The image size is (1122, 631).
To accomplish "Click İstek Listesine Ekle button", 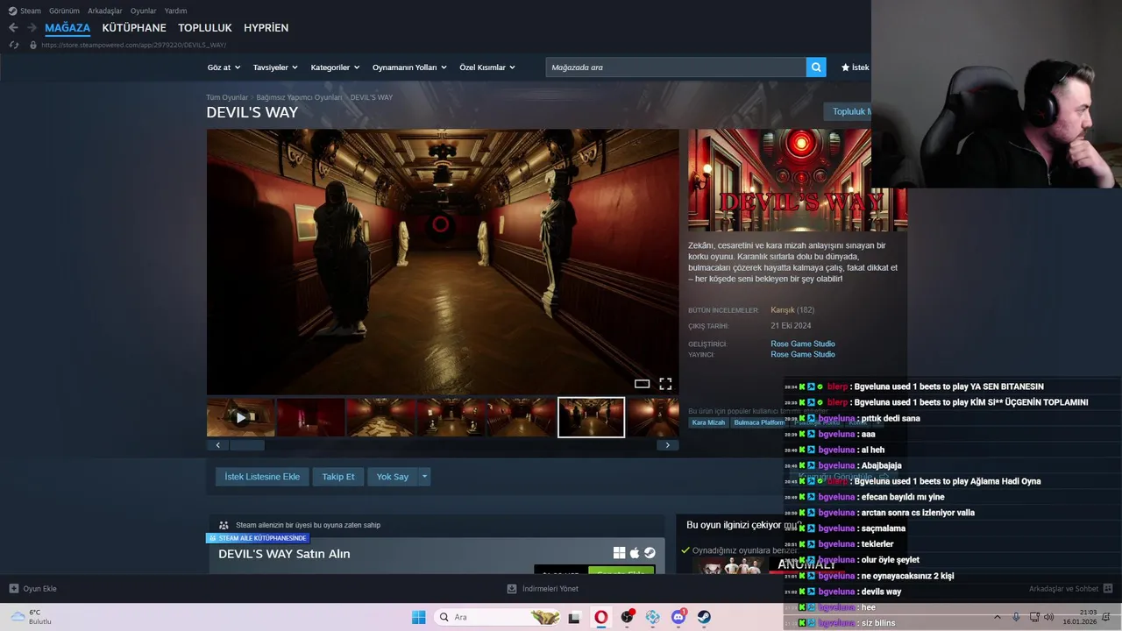I will click(262, 477).
